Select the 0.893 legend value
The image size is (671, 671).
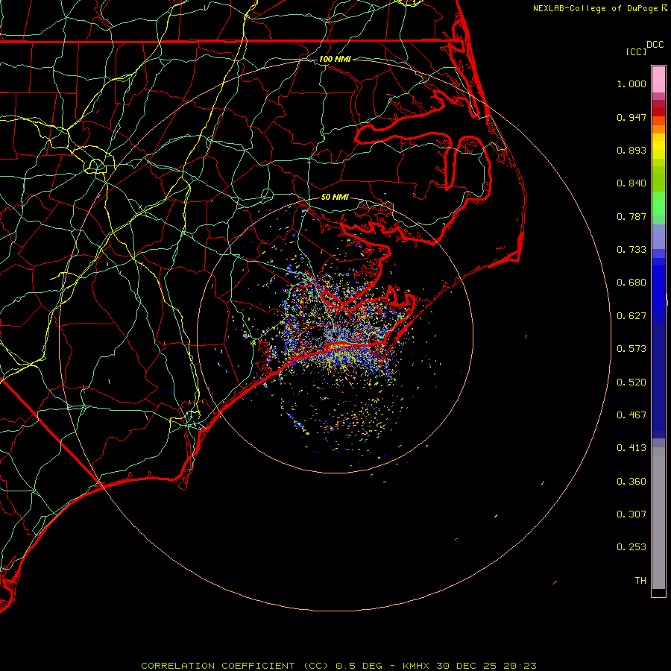pos(631,150)
